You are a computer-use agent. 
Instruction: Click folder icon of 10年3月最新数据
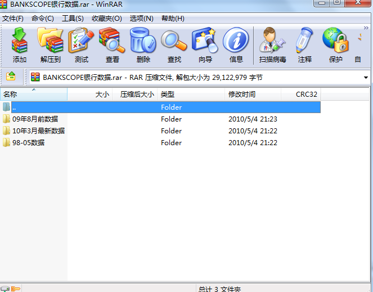click(x=6, y=131)
